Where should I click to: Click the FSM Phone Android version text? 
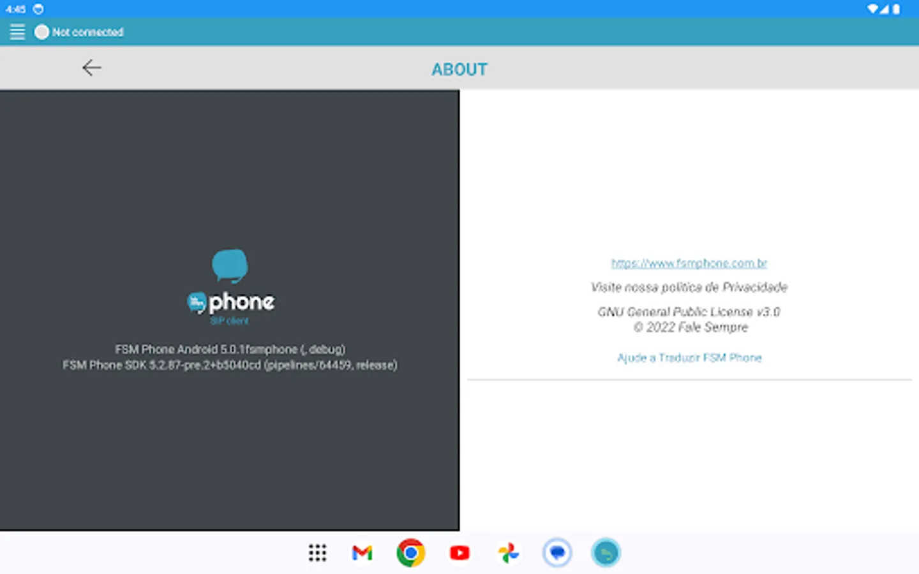(x=230, y=350)
